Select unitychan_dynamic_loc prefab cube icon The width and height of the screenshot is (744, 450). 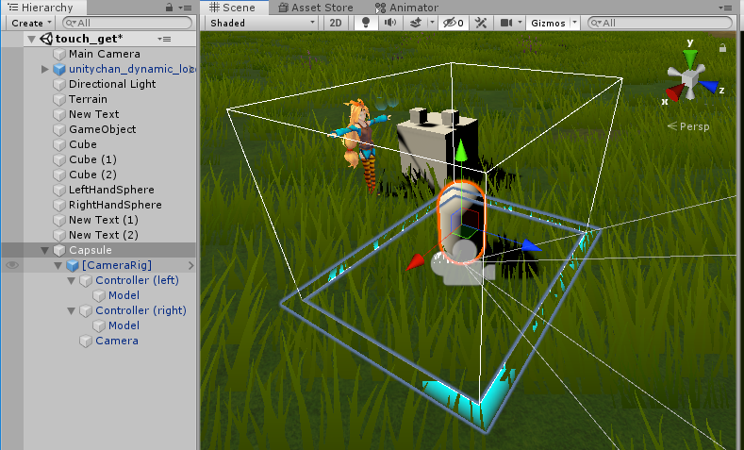[59, 69]
